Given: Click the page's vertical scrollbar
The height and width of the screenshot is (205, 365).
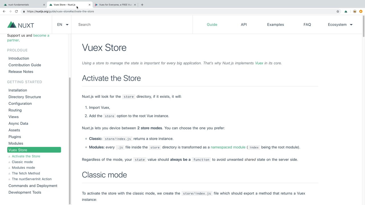Looking at the screenshot, I should [x=364, y=26].
